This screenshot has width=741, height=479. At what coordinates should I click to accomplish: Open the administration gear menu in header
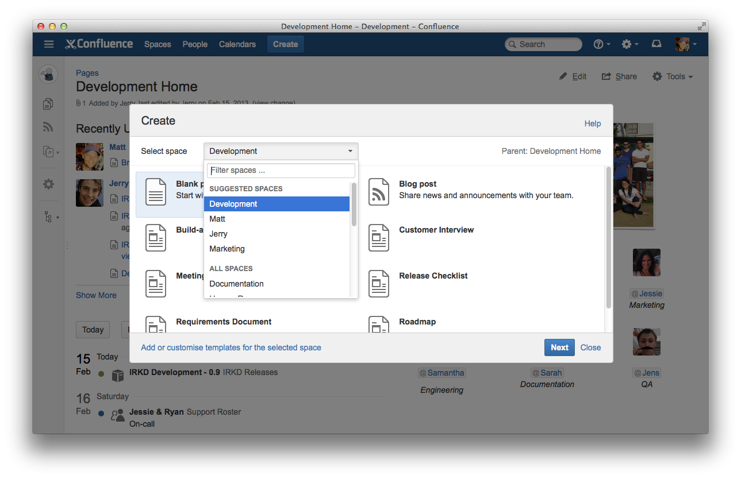627,44
